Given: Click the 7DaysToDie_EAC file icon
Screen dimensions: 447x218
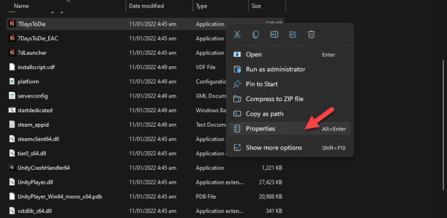Looking at the screenshot, I should pos(12,38).
